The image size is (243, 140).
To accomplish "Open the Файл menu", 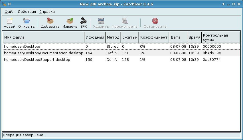I will tap(9, 12).
